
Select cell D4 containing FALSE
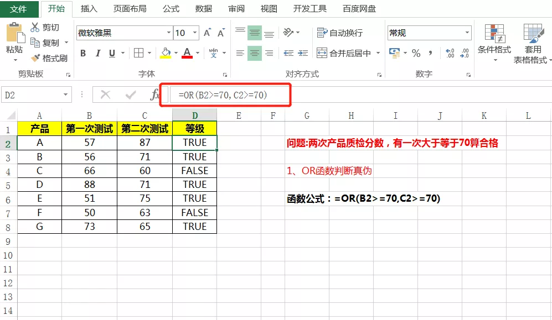(x=195, y=171)
